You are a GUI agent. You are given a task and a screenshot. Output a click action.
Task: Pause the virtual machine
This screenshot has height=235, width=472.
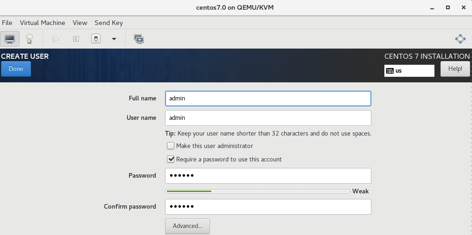pyautogui.click(x=76, y=39)
